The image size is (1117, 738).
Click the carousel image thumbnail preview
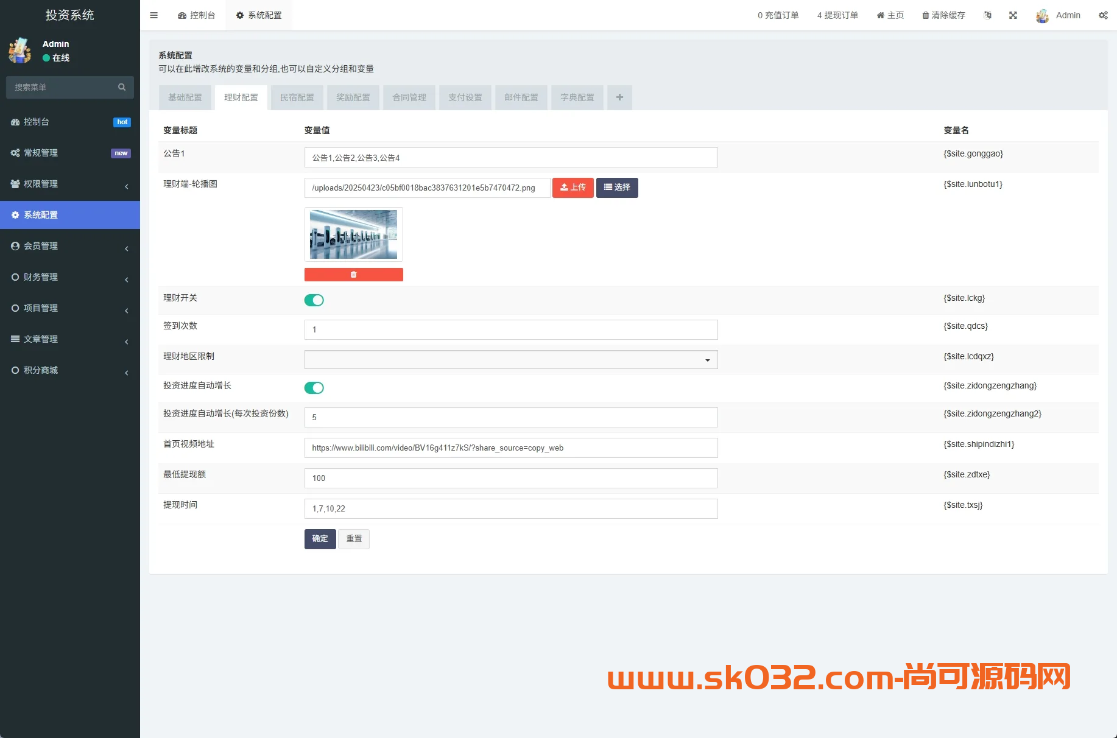click(x=353, y=234)
